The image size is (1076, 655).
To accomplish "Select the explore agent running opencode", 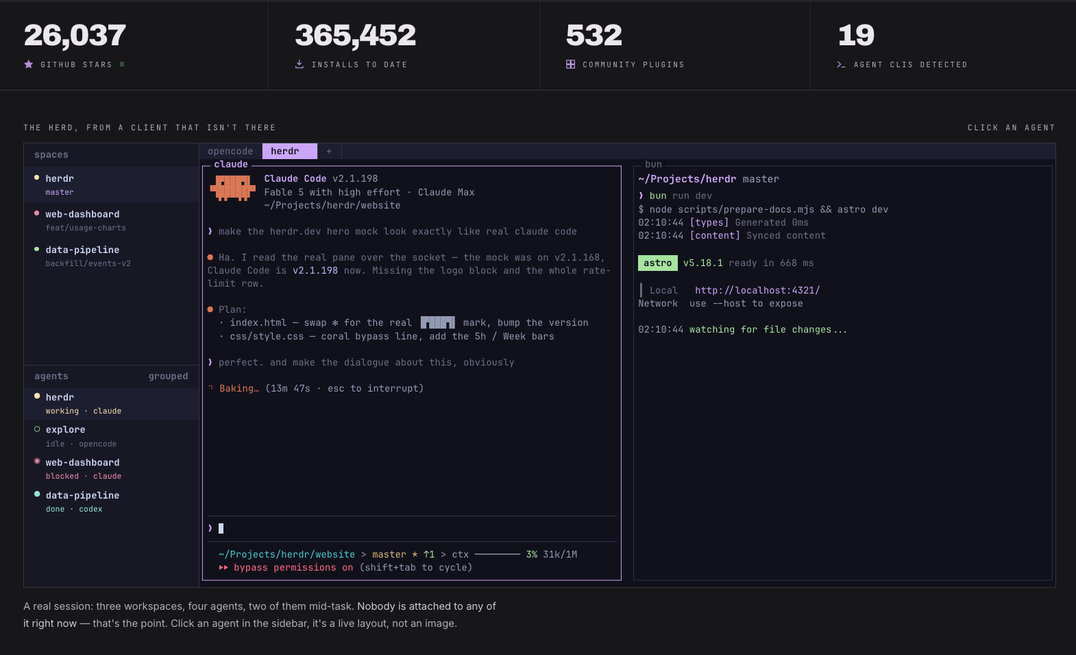I will tap(111, 436).
